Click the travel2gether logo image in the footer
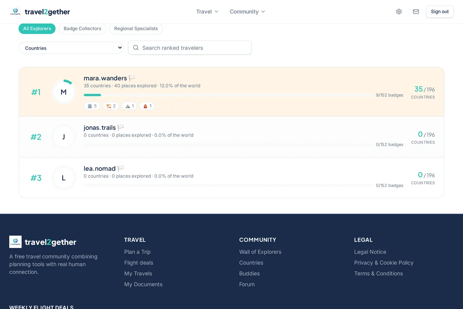The width and height of the screenshot is (463, 309). coord(15,242)
